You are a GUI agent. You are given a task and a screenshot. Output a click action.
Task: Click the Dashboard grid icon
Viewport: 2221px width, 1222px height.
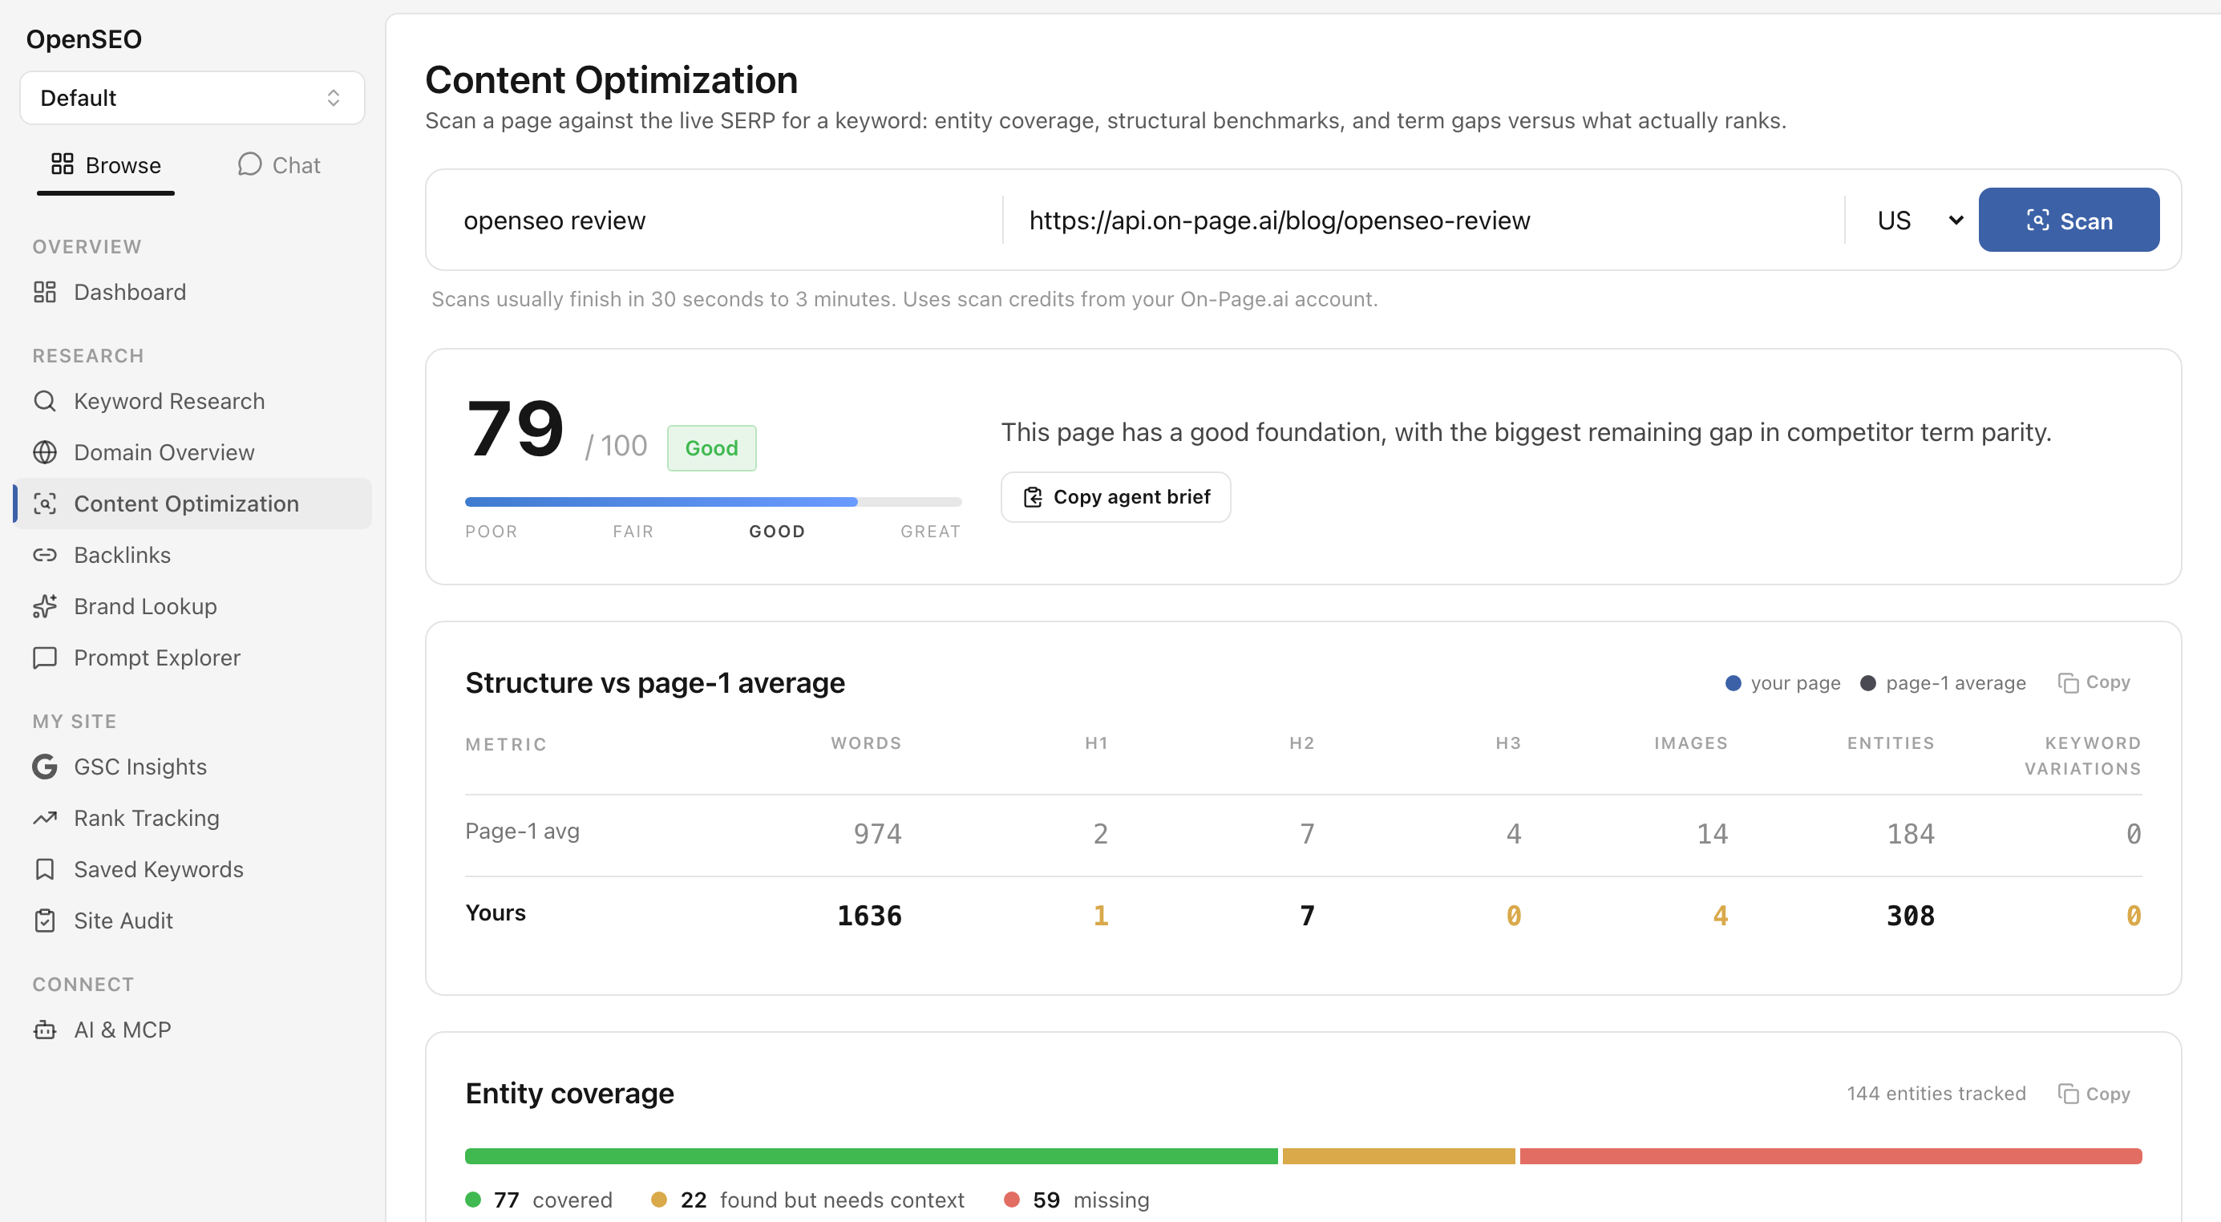point(45,293)
